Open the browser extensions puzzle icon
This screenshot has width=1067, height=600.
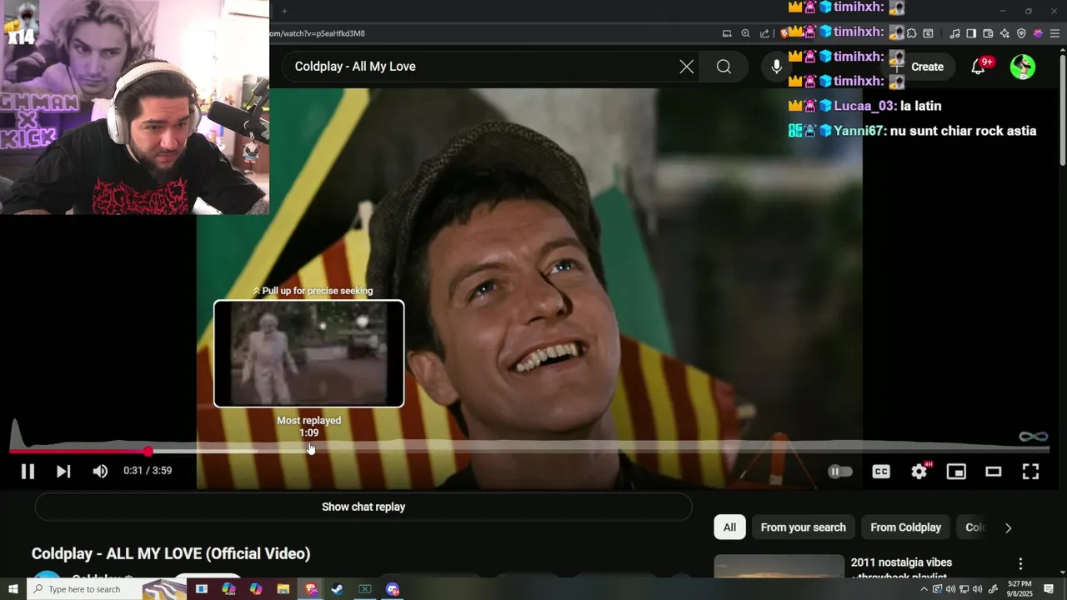[912, 33]
